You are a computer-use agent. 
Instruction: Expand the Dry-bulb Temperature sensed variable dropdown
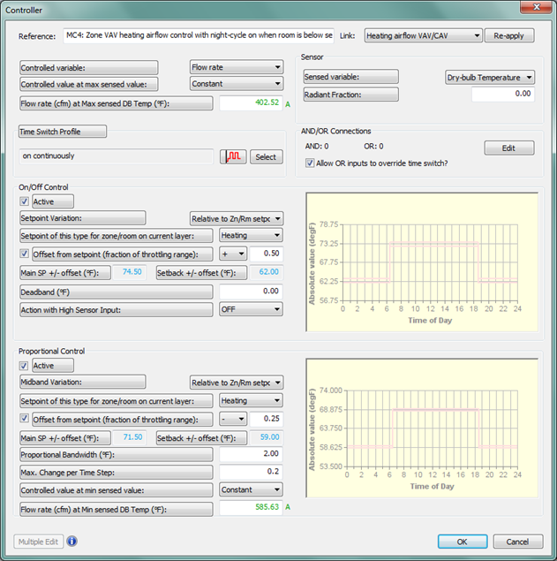point(490,78)
